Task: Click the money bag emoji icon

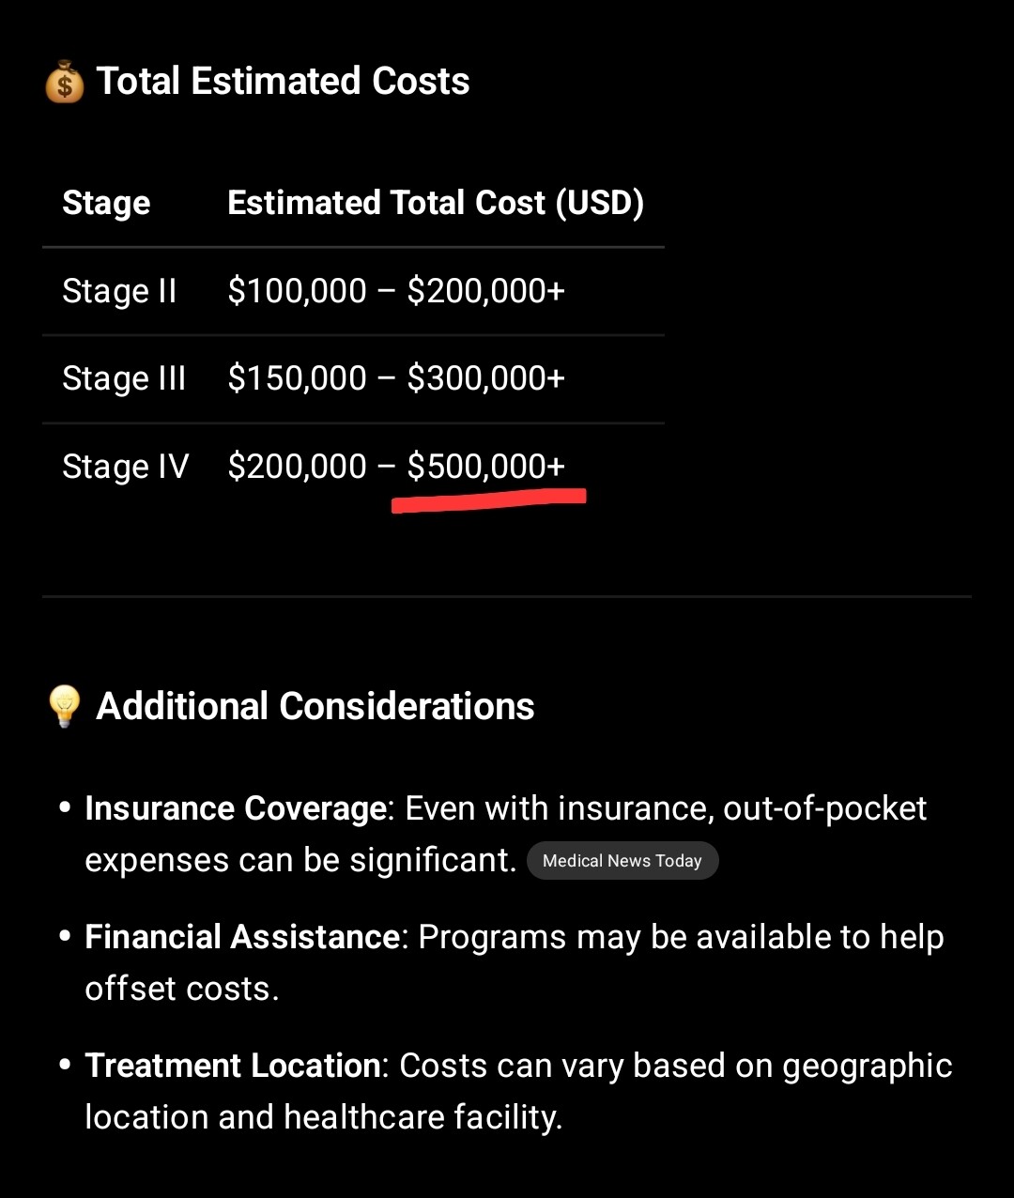Action: (x=65, y=82)
